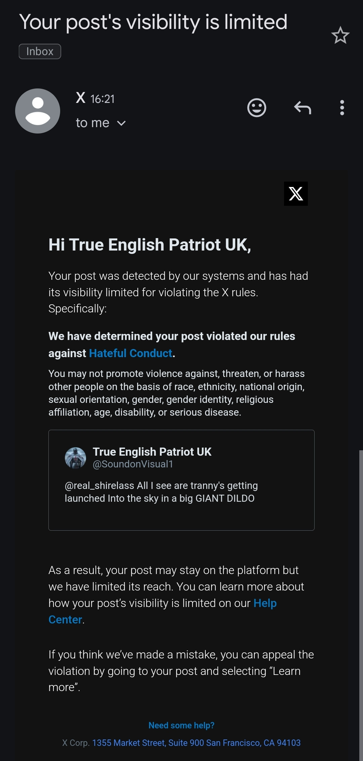Select the @SoundonVisual1 handle

click(133, 464)
